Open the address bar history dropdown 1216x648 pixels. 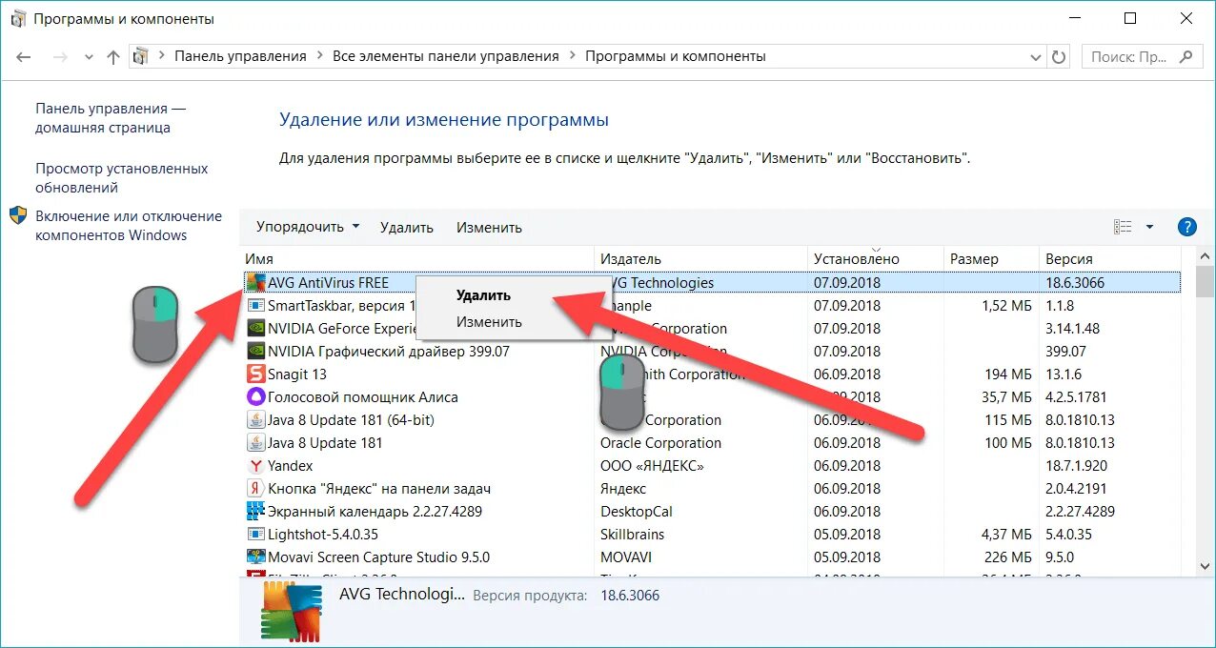pyautogui.click(x=1037, y=56)
